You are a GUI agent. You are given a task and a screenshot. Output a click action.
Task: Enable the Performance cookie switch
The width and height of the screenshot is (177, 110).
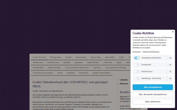[x=137, y=72]
